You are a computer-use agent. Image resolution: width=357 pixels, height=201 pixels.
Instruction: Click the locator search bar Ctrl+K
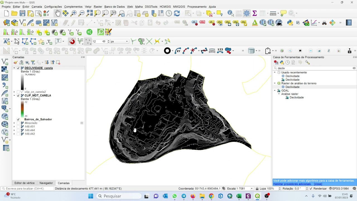27,189
